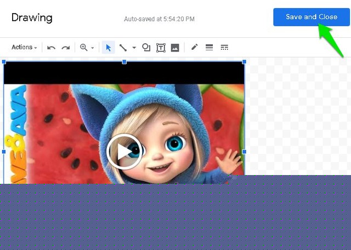Select the Text box tool
The image size is (351, 250).
tap(161, 48)
